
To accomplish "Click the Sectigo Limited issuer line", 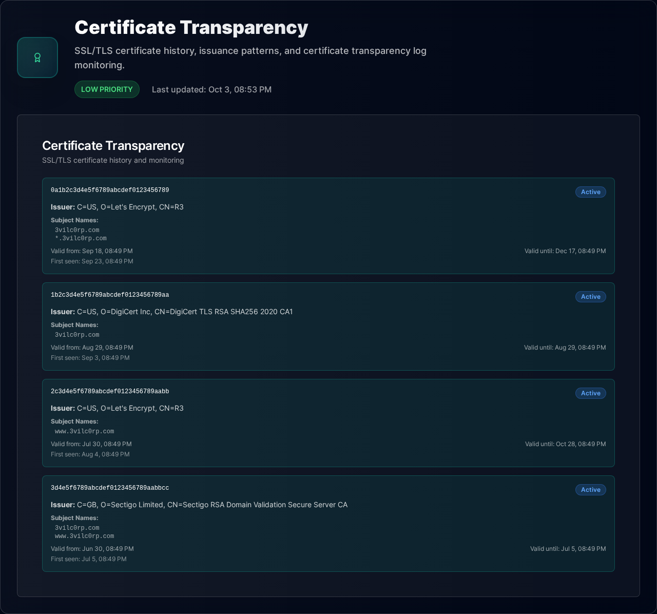I will point(199,505).
